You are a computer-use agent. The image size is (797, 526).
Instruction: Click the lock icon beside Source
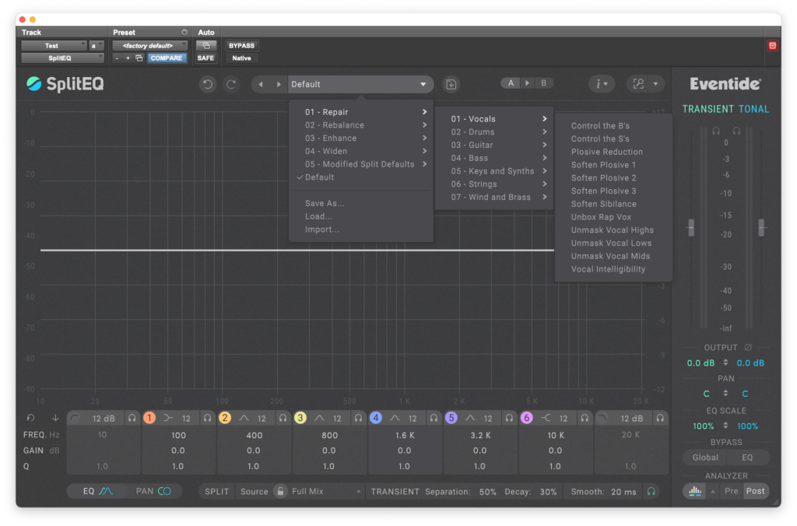(280, 491)
